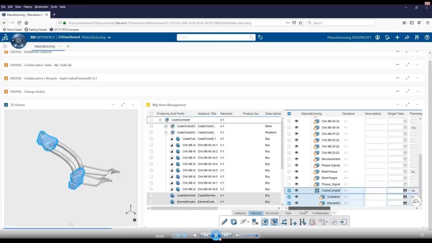Click the pencil edit icon in the Lifecycle toolbar
The image size is (432, 243).
(224, 222)
